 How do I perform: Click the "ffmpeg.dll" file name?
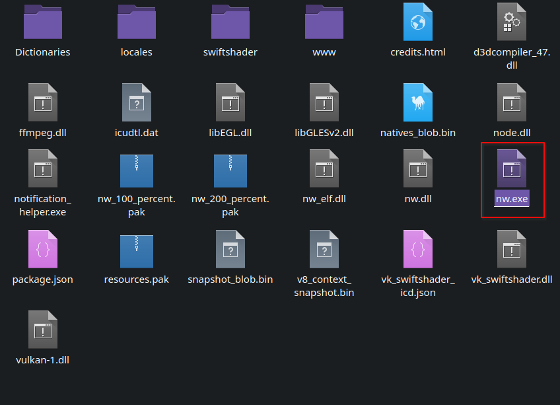click(x=43, y=133)
